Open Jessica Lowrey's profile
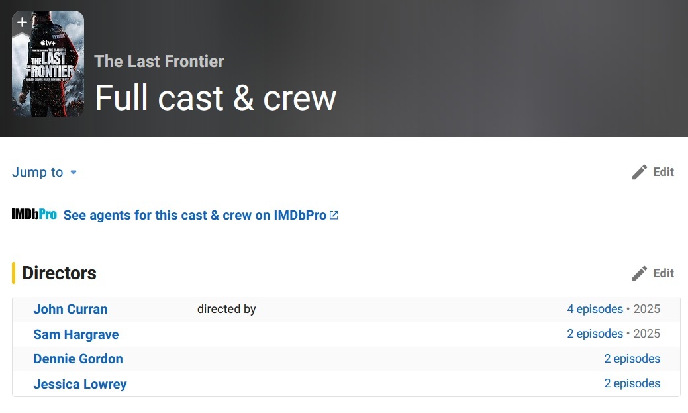Screen dimensions: 688x413 [80, 384]
